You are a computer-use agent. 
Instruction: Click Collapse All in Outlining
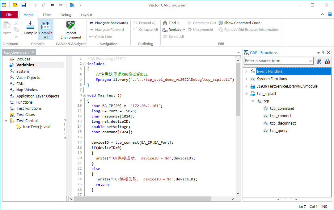[x=146, y=30]
